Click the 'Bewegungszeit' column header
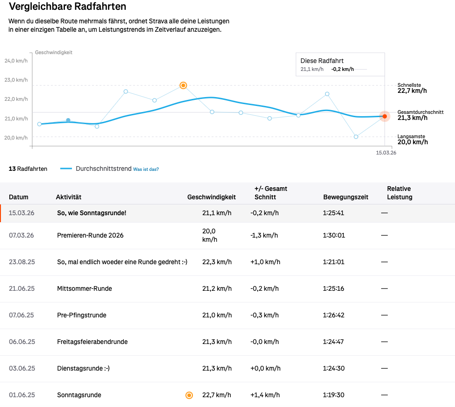Screen dimensions: 455x407 (345, 197)
